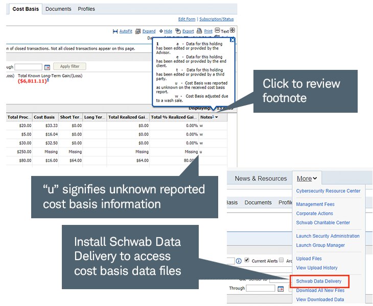Select Download All New Files
The image size is (373, 306).
click(x=320, y=290)
